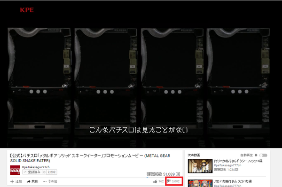The image size is (282, 187).
Task: Click the 釣りバカ猿花さん ドクターフィッシュ編 title link
Action: click(238, 161)
